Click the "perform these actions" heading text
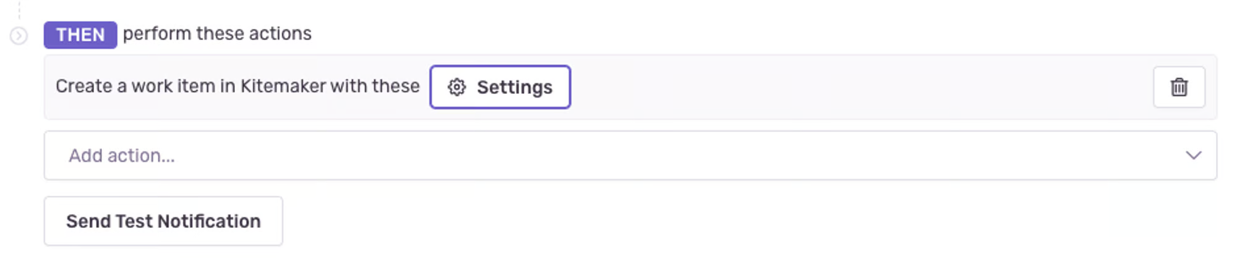 217,33
